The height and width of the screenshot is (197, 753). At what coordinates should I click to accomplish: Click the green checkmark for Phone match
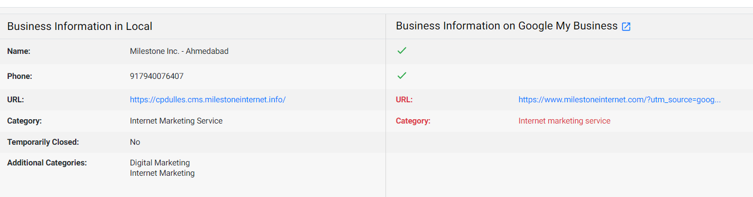coord(402,75)
